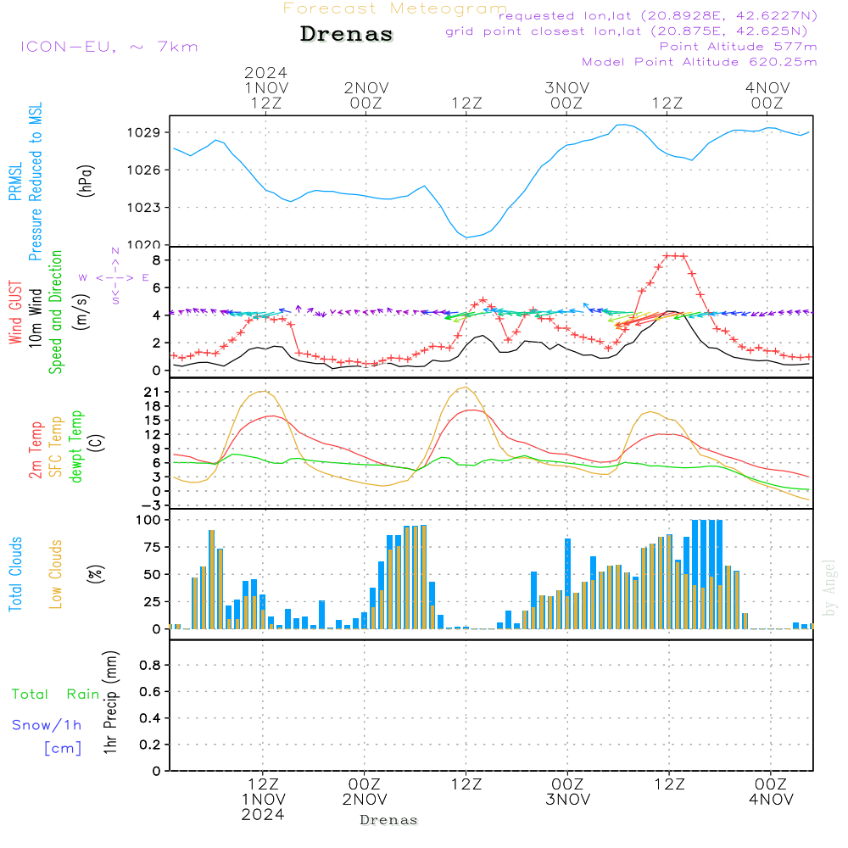Image resolution: width=848 pixels, height=848 pixels.
Task: Click the [cm] snow unit label
Action: click(x=63, y=749)
